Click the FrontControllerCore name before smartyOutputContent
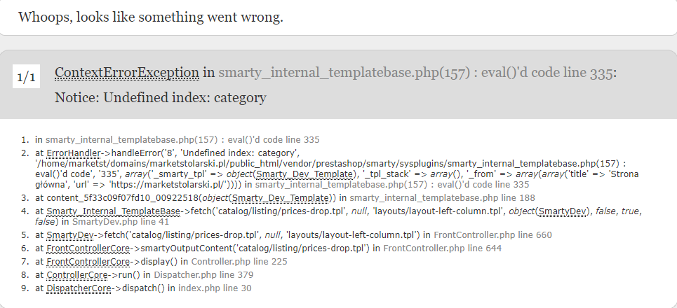Viewport: 677px width, 308px height. click(x=88, y=248)
